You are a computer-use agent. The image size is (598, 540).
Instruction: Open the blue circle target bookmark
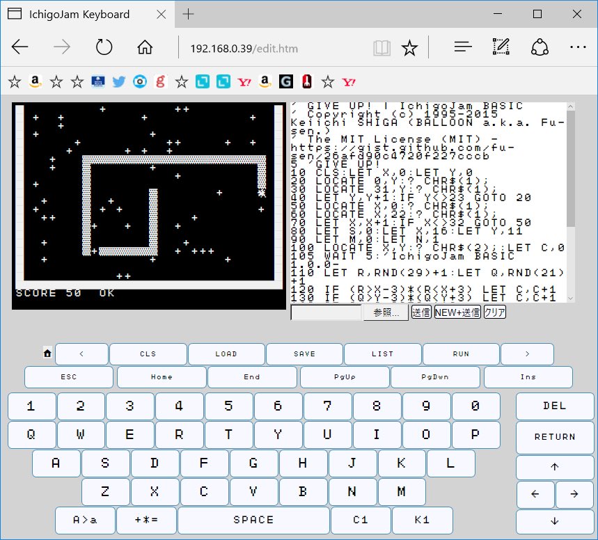point(140,81)
